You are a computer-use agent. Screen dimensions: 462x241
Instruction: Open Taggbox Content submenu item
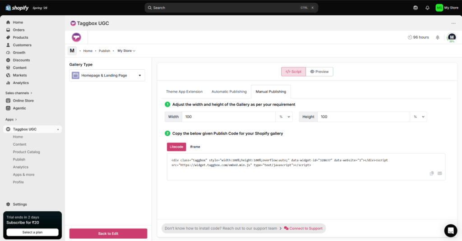(x=19, y=144)
